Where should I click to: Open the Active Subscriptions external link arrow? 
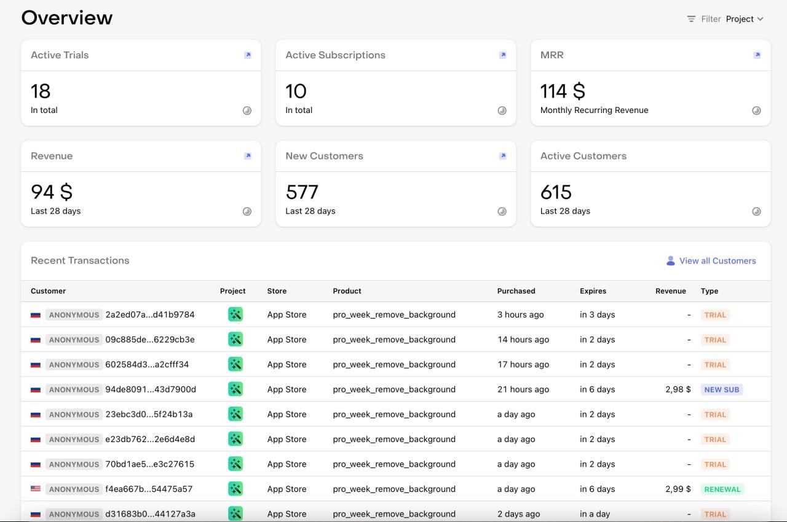(x=502, y=55)
